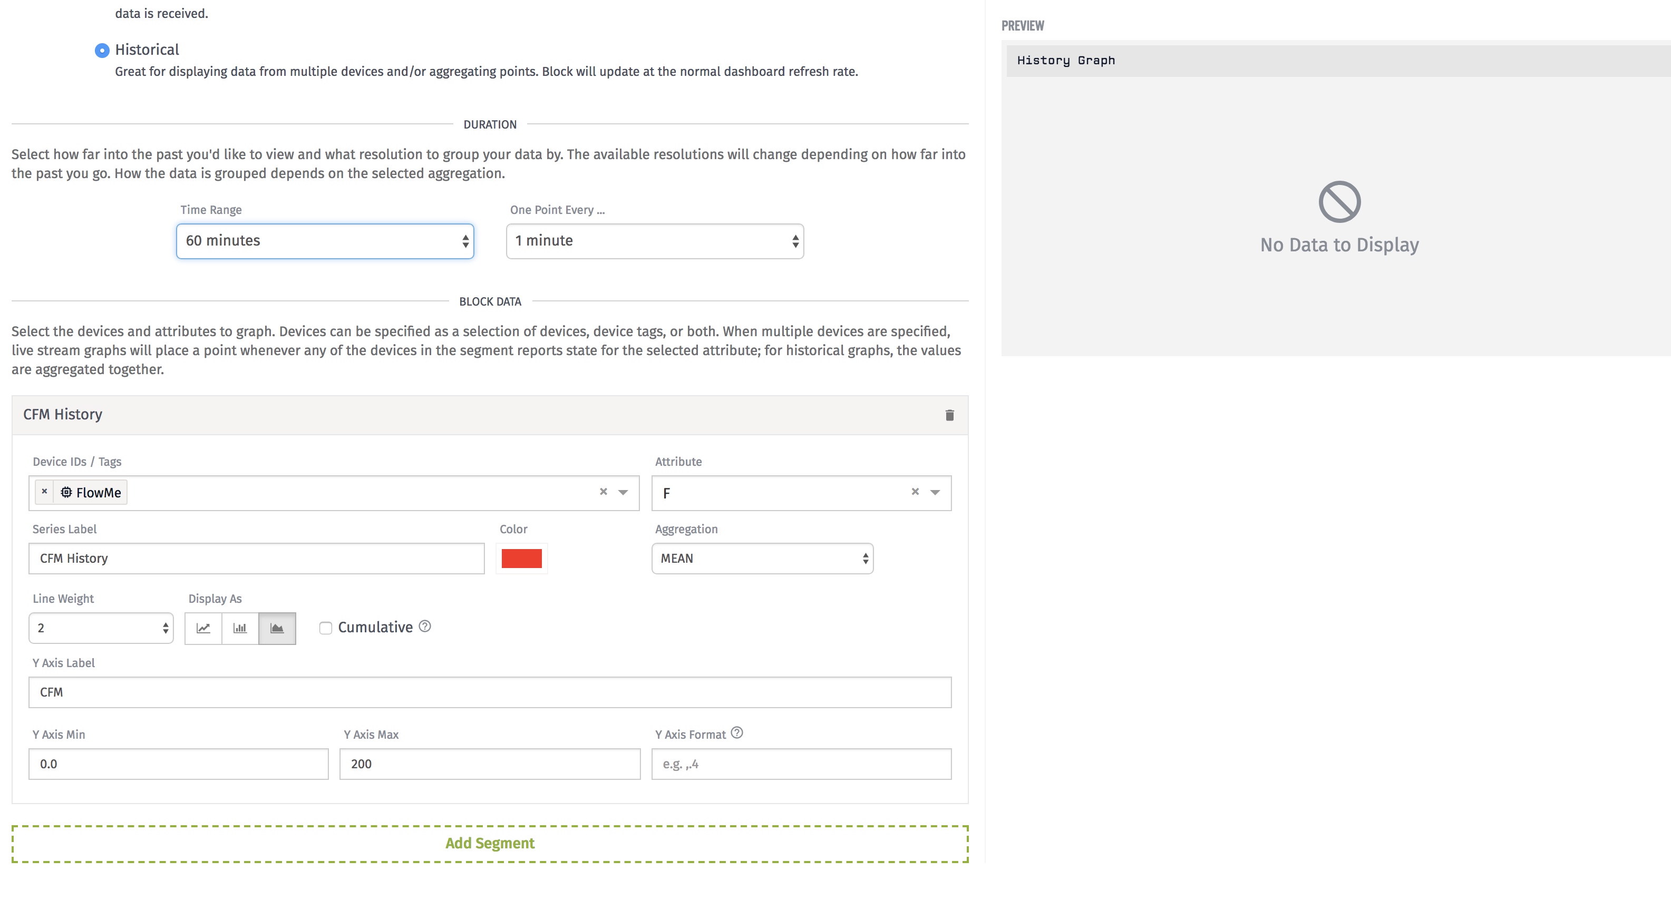Open the Aggregation MEAN dropdown
Screen dimensions: 1671x900
tap(762, 559)
